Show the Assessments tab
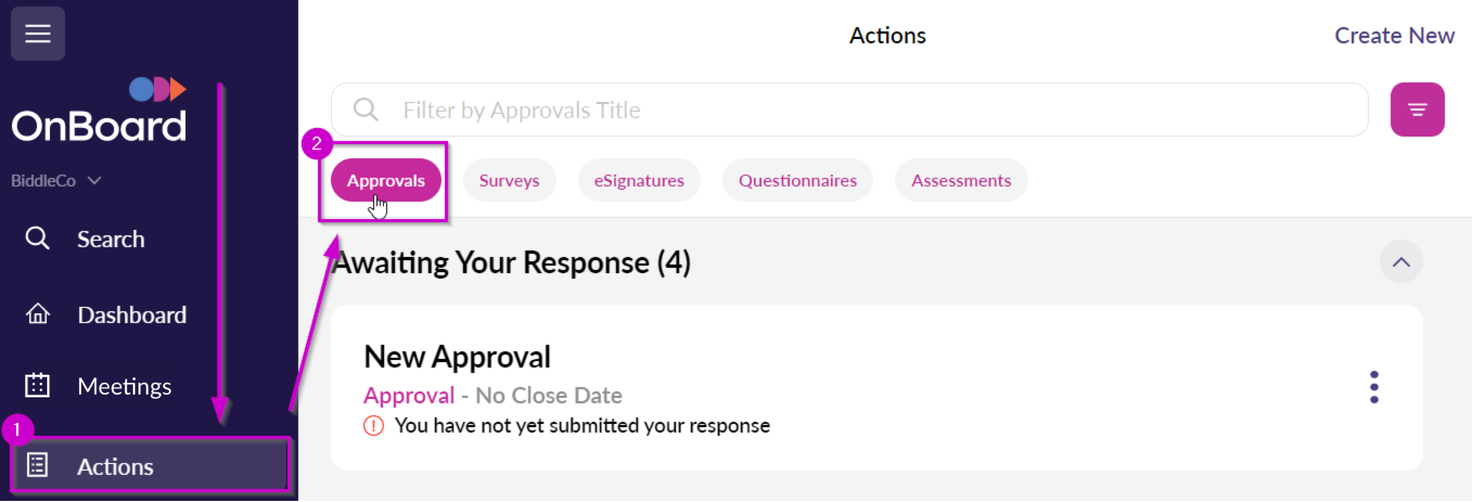1472x502 pixels. click(x=961, y=181)
